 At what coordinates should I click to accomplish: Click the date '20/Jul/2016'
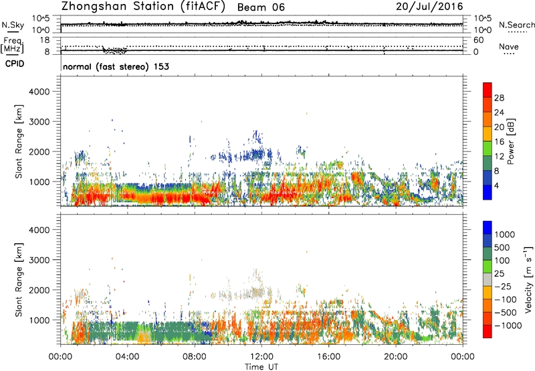429,7
